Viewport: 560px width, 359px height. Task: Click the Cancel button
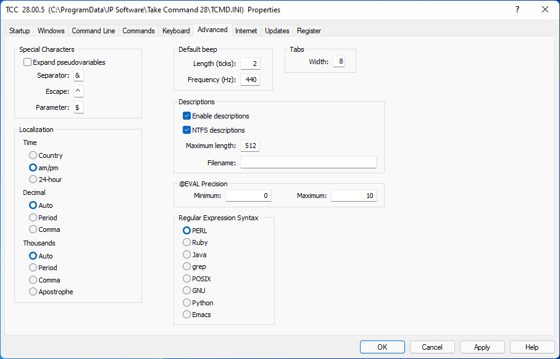pyautogui.click(x=432, y=347)
